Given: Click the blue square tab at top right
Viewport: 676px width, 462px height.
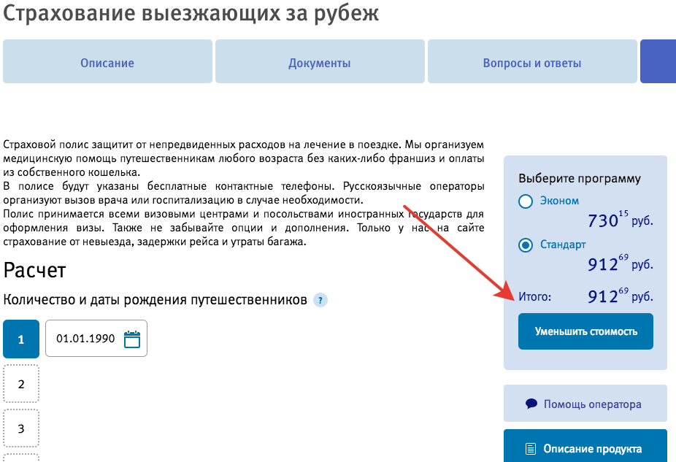Looking at the screenshot, I should coord(661,61).
